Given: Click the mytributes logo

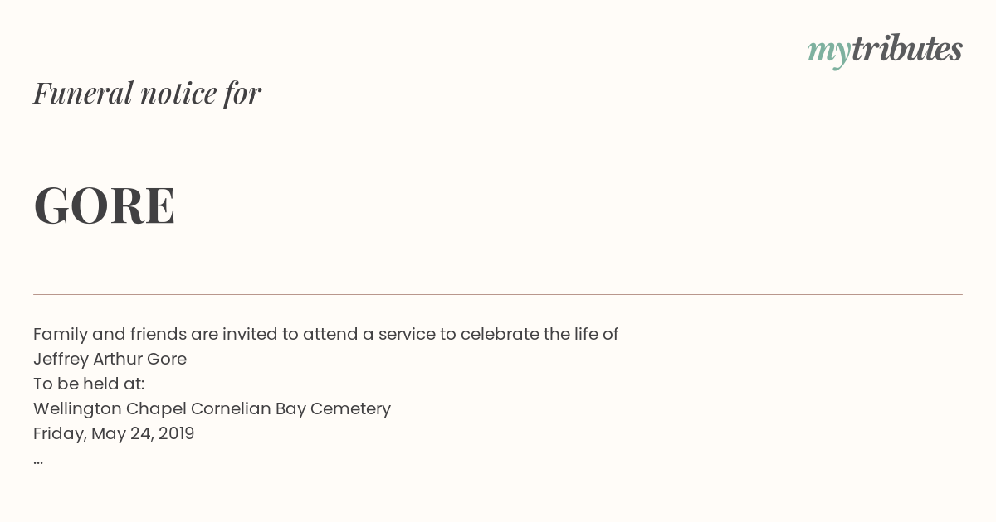Looking at the screenshot, I should tap(885, 51).
